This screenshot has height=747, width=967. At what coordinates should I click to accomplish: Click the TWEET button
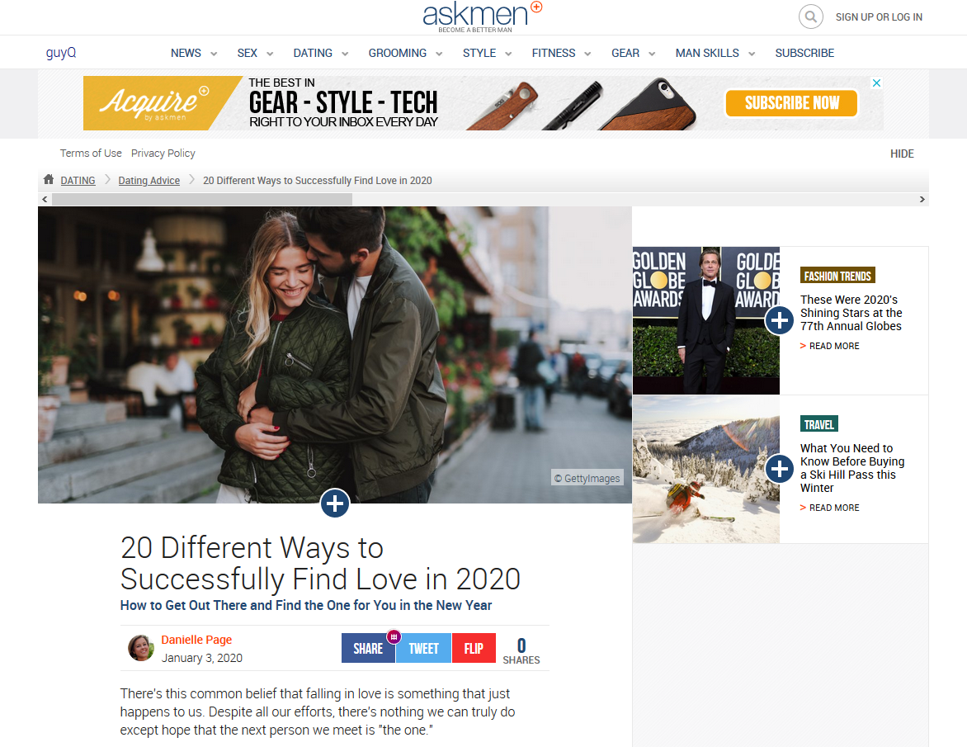click(423, 649)
